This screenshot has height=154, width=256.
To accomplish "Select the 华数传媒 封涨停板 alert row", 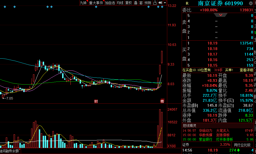I will (218, 135).
